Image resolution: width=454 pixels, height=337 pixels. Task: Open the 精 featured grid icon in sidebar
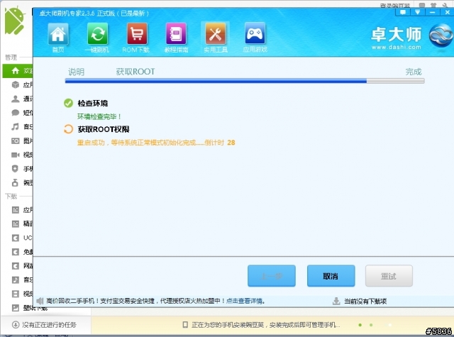click(x=16, y=223)
